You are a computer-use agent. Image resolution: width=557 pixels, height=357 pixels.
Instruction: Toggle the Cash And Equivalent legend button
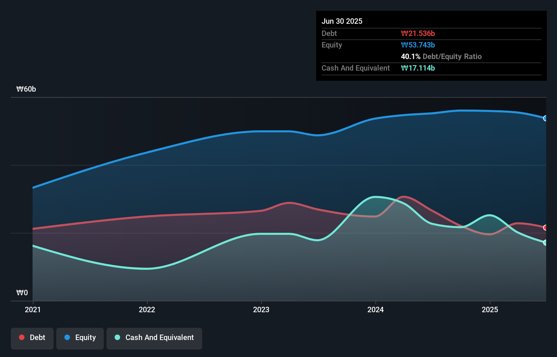[x=154, y=338]
